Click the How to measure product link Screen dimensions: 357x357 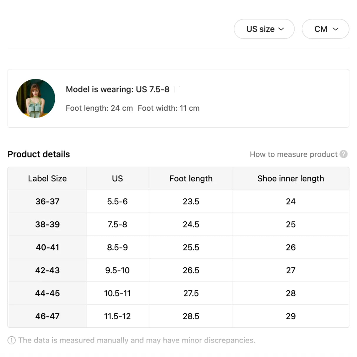[x=293, y=154]
